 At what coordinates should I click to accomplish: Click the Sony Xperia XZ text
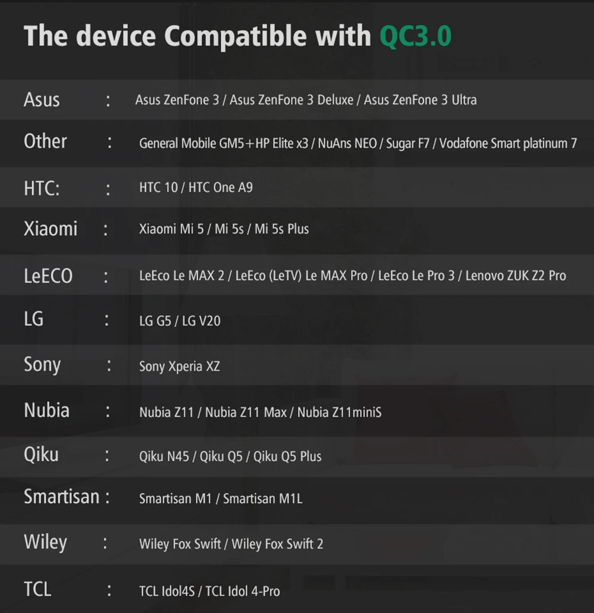click(179, 366)
